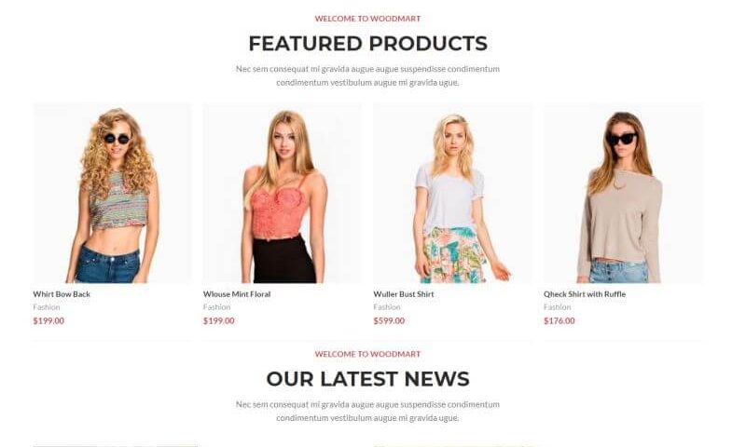This screenshot has width=746, height=447.
Task: Open the Wlouse Mint Floral product image
Action: [283, 194]
